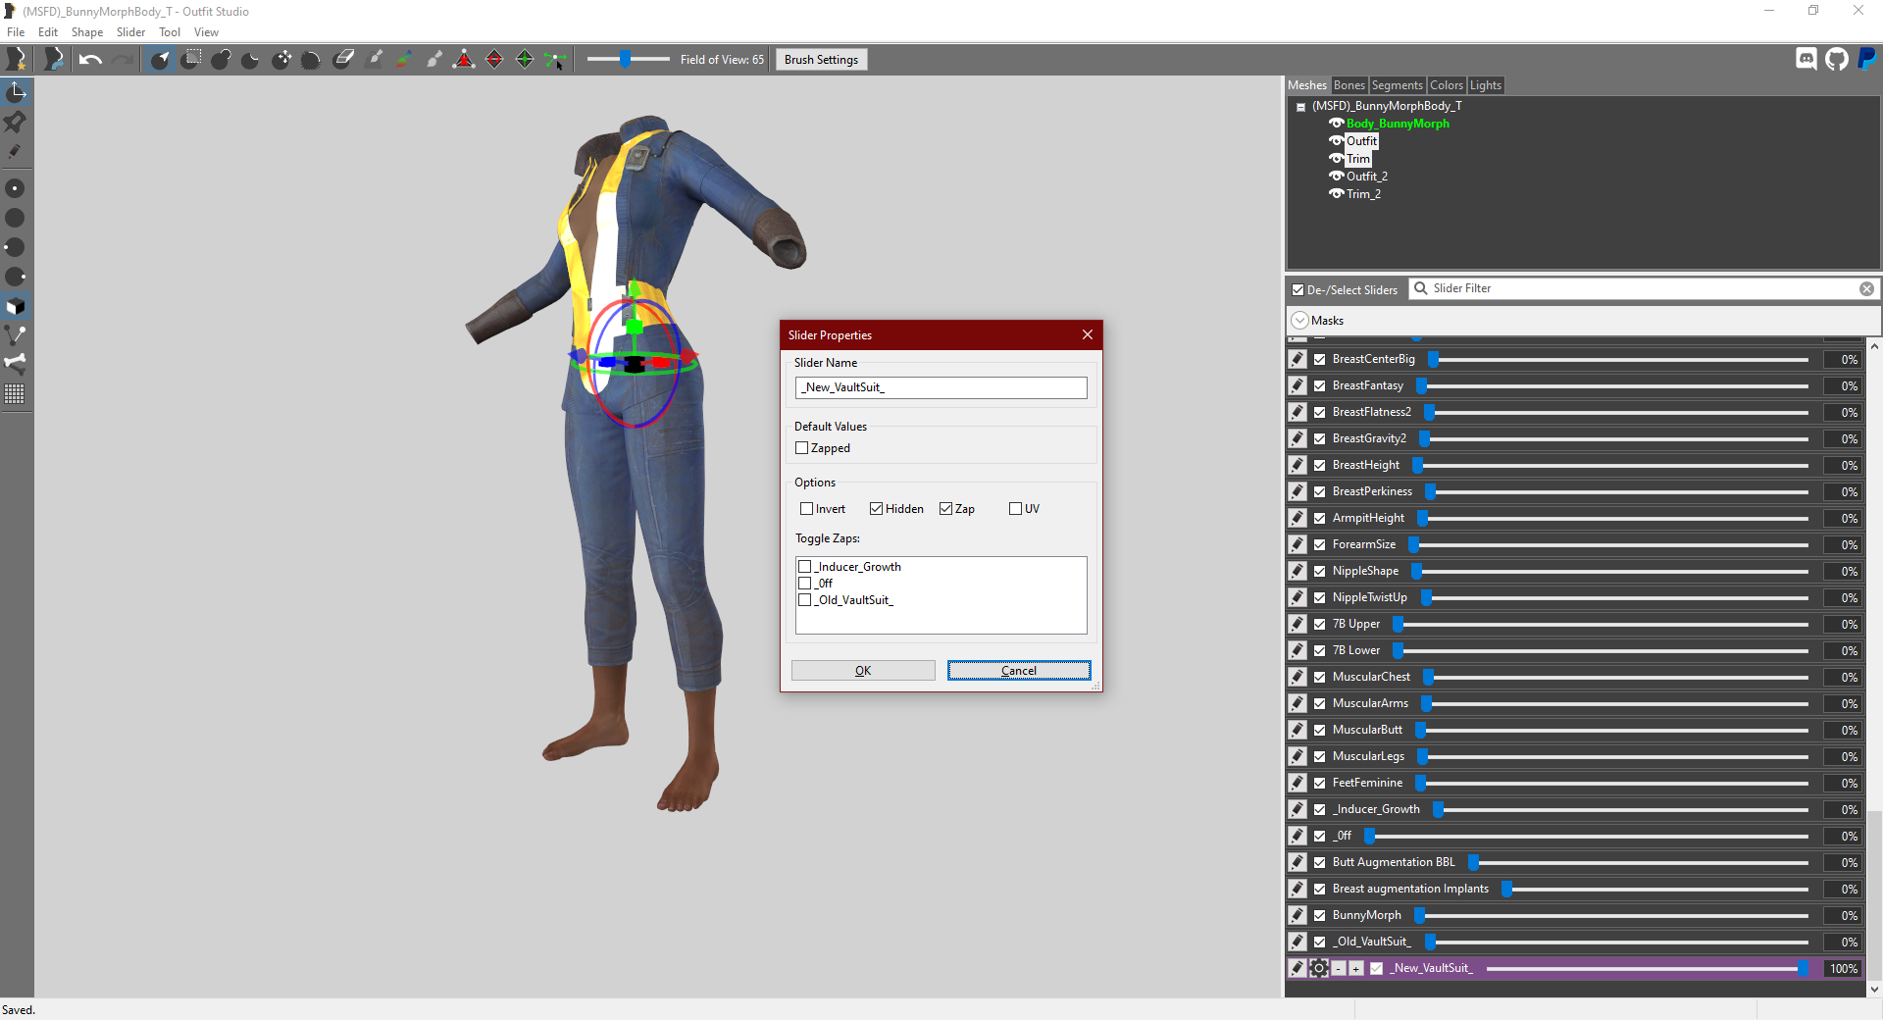1883x1020 pixels.
Task: Toggle the connected vertices option in sidebar
Action: (16, 335)
